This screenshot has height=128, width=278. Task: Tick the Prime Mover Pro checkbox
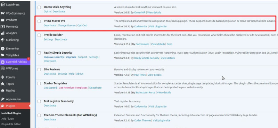[x=39, y=21]
